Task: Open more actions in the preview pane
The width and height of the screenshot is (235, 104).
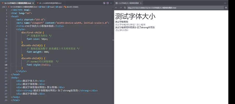Action: click(x=225, y=3)
